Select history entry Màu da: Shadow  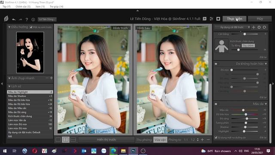point(30,96)
